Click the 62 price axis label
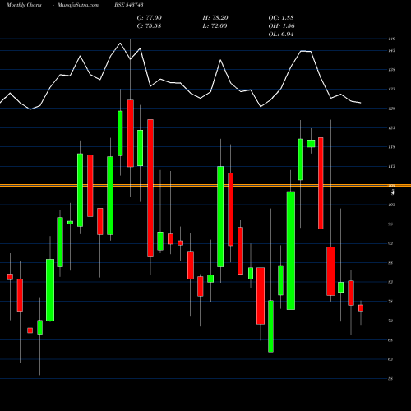 pyautogui.click(x=390, y=359)
